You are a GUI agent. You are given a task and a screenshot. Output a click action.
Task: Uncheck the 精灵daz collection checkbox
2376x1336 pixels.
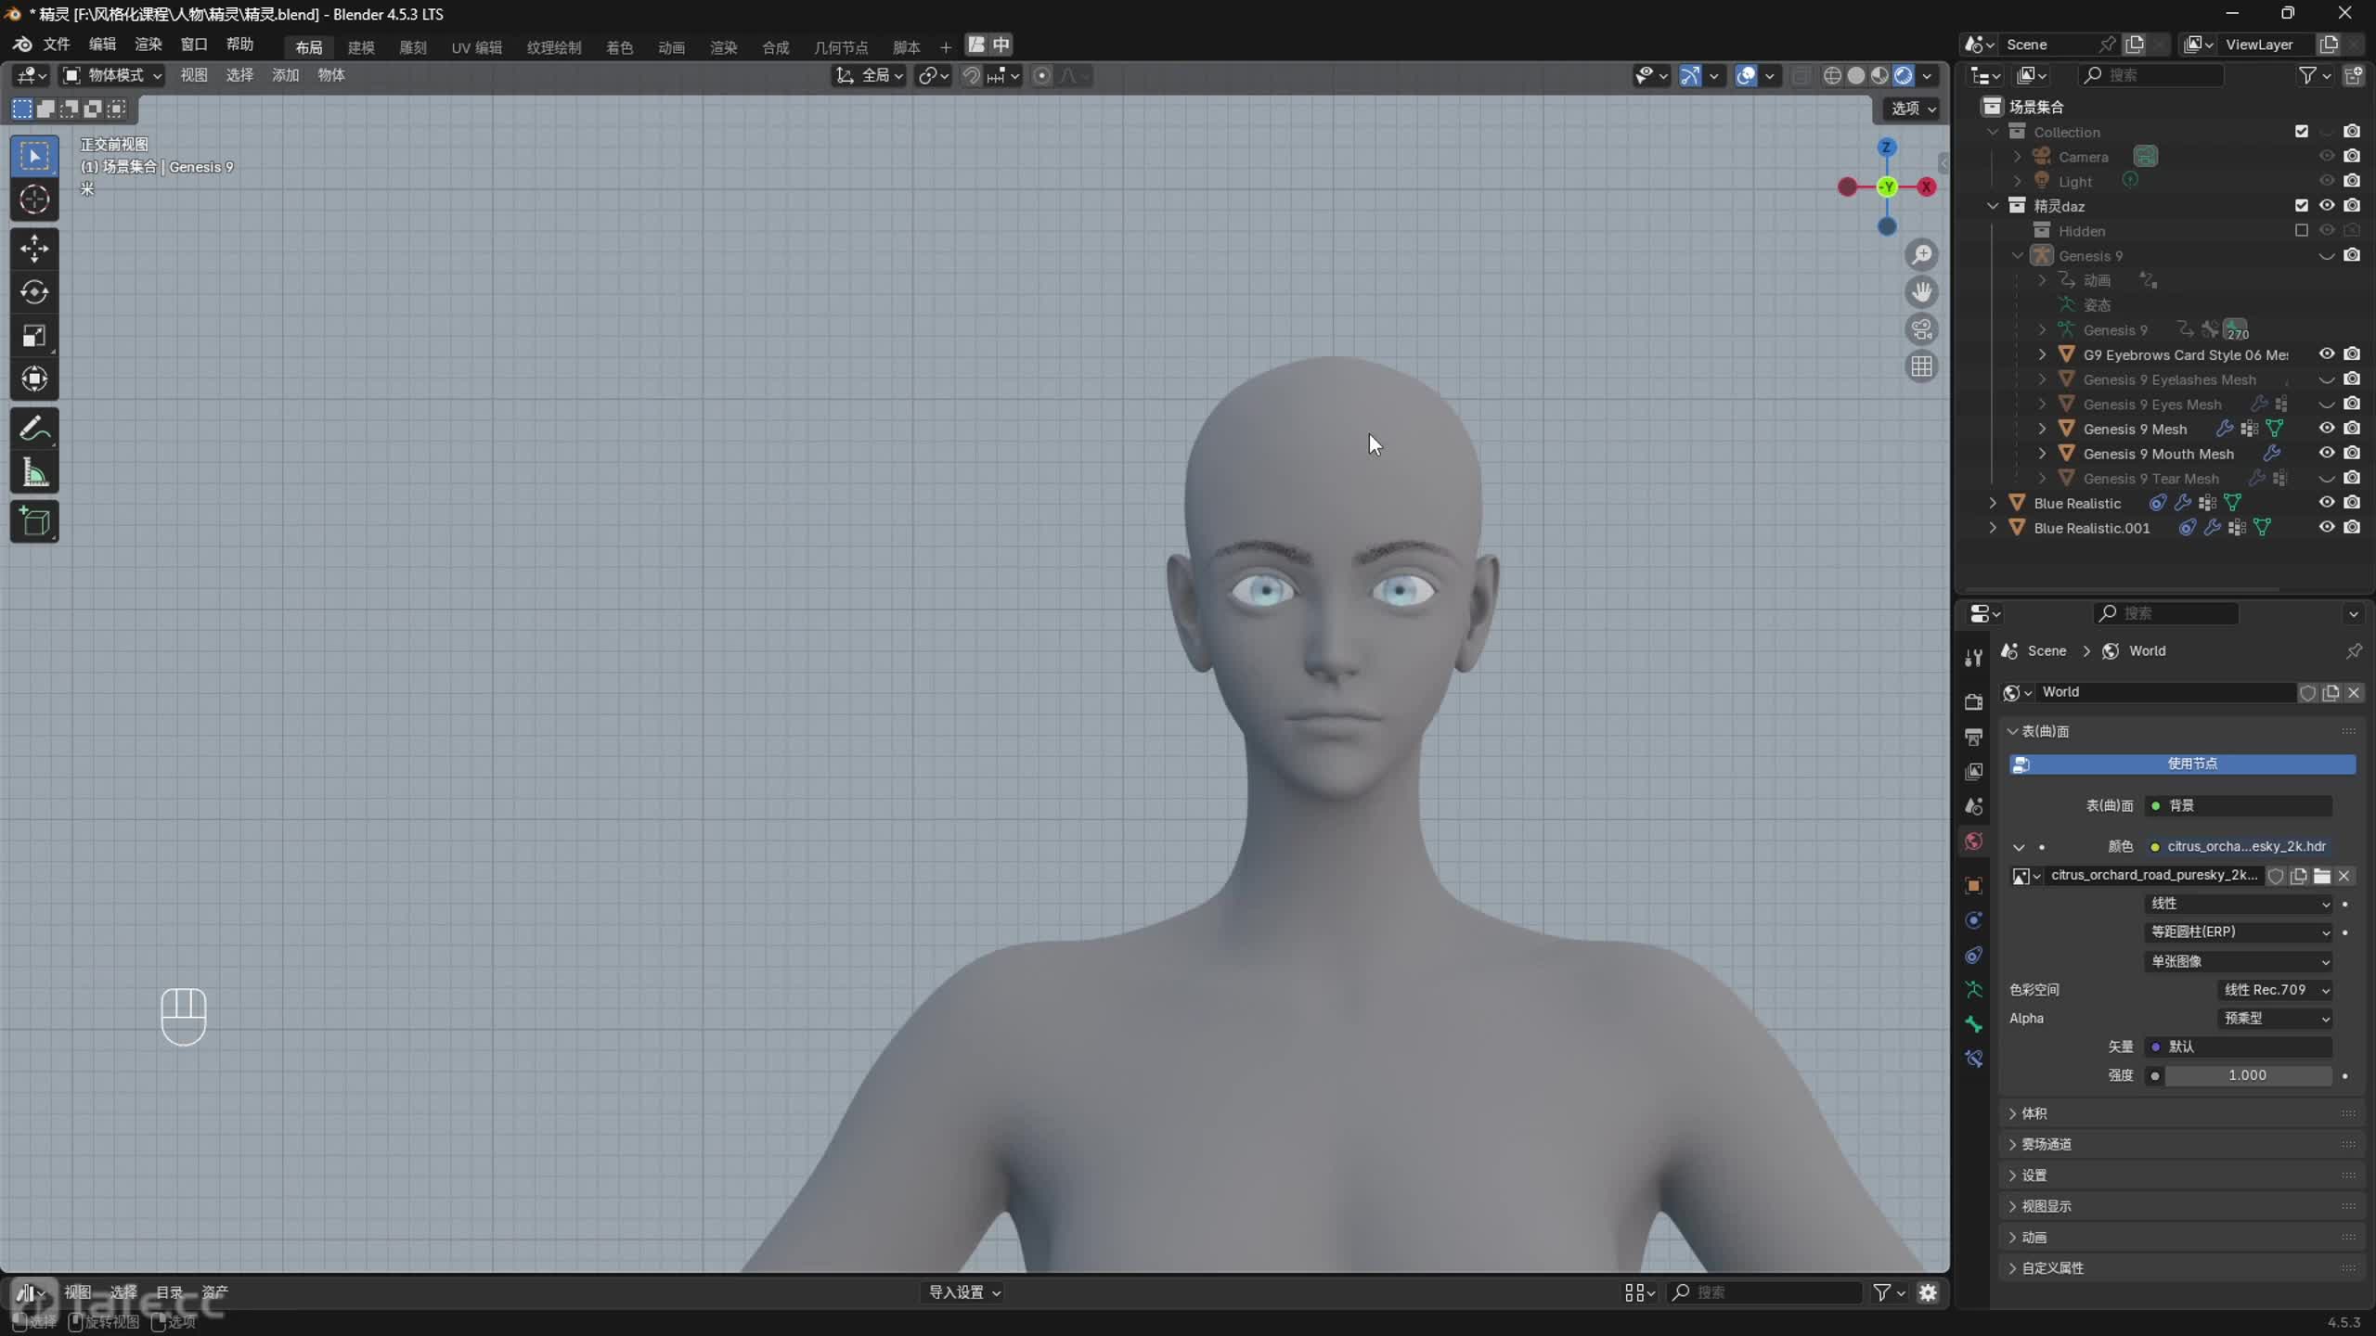tap(2301, 206)
